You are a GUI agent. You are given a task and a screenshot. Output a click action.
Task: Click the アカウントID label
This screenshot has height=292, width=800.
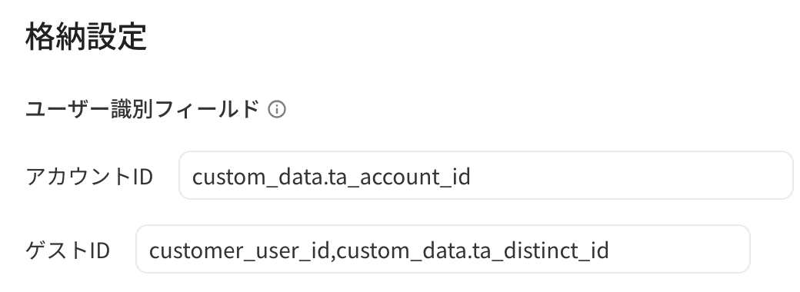click(89, 176)
